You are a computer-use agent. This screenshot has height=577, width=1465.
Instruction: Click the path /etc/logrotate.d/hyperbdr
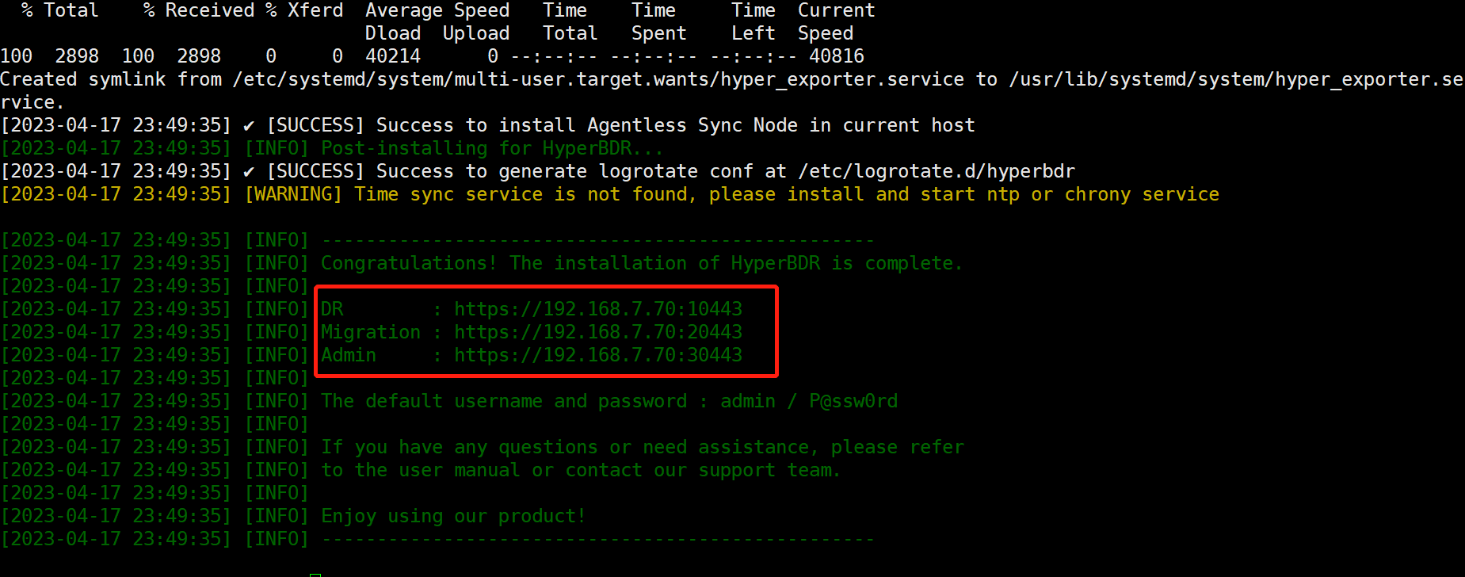[937, 171]
